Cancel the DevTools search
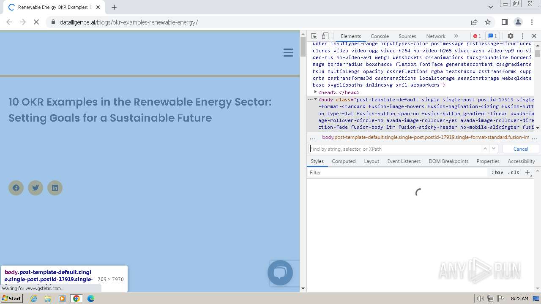Screen dimensions: 541x304 (x=521, y=149)
